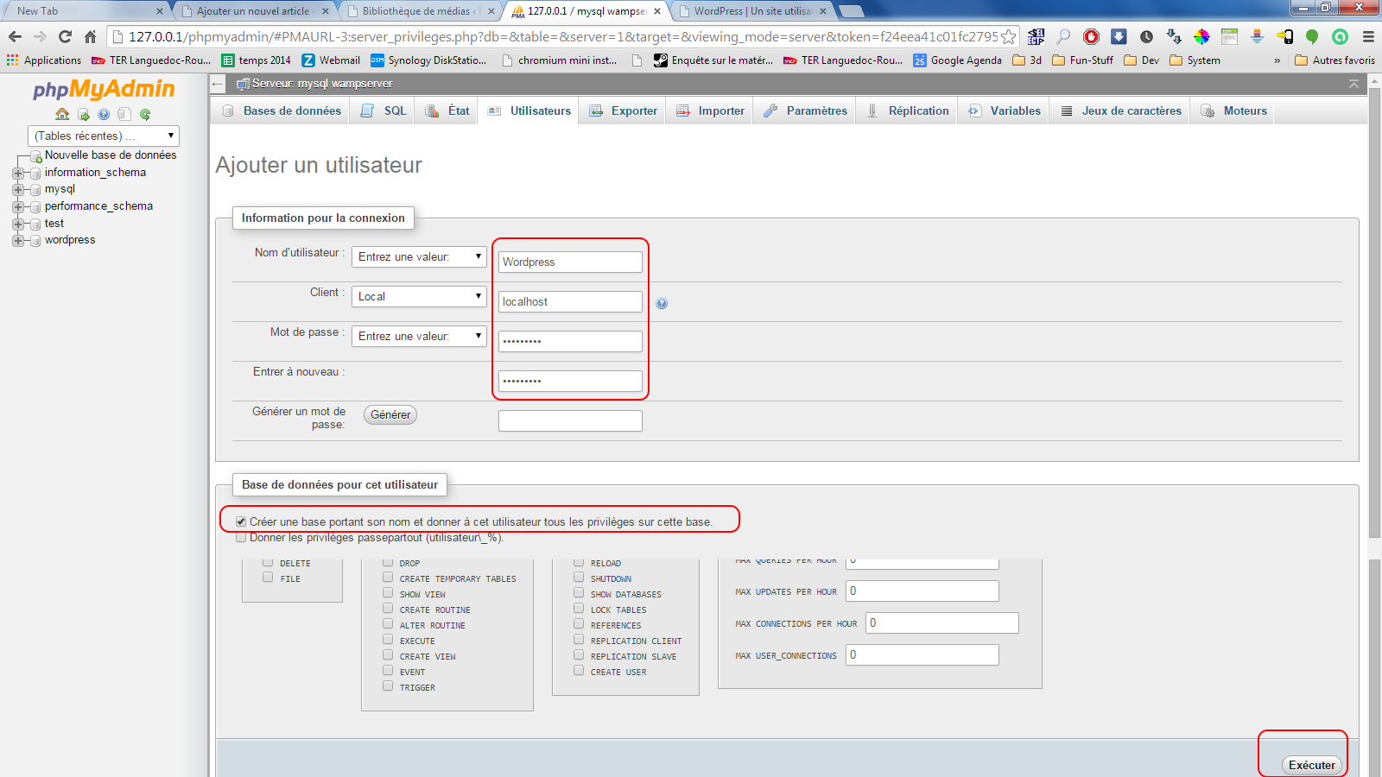Expand the information_schema database node
The image size is (1382, 777).
[17, 173]
